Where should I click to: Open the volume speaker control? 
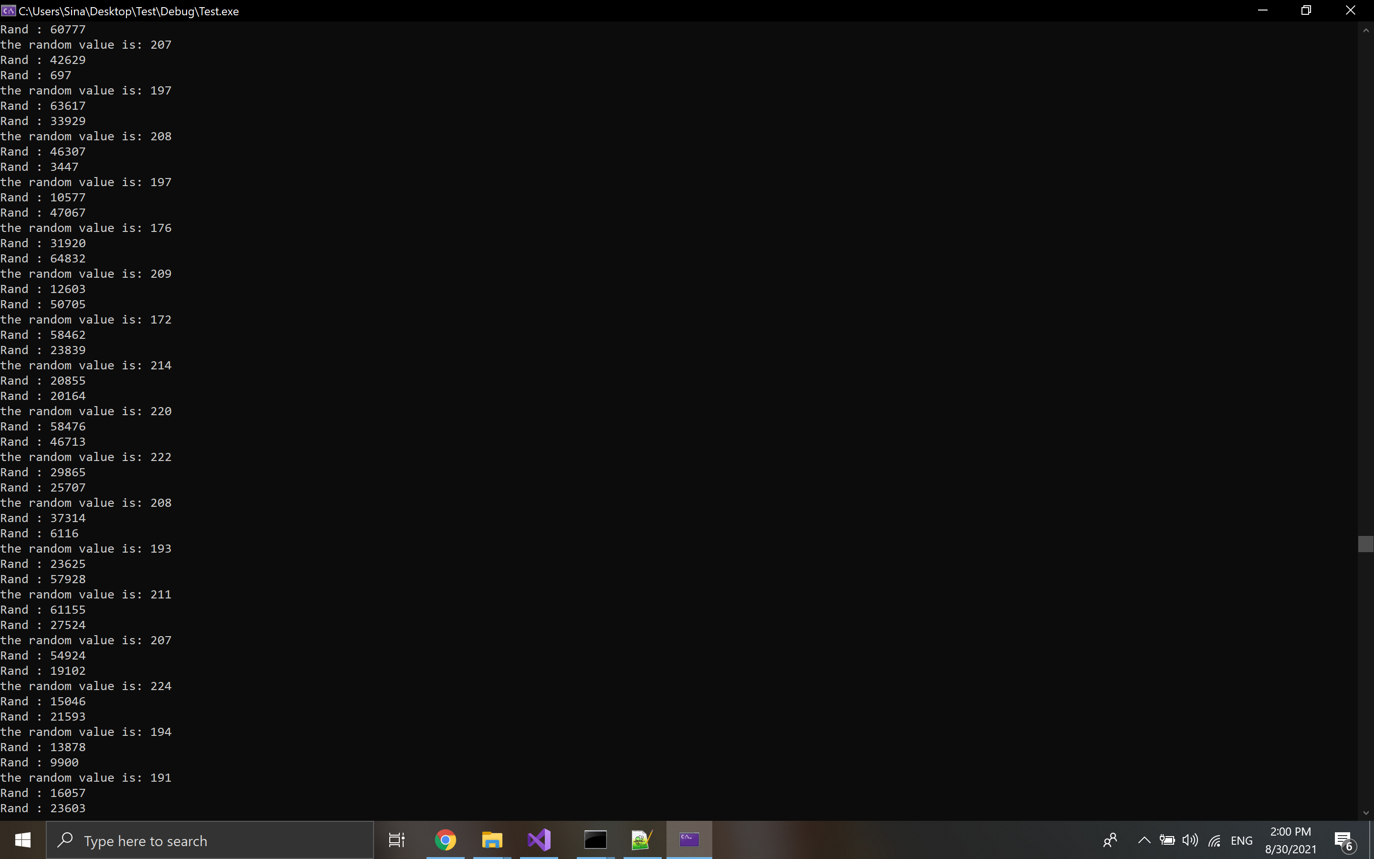[x=1189, y=840]
